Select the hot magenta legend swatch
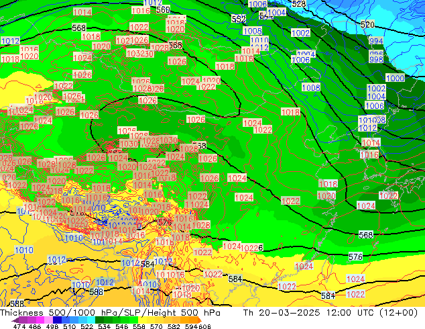The height and width of the screenshot is (329, 425). click(40, 320)
